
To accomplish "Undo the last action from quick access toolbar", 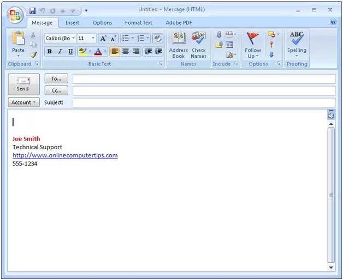I will (x=42, y=11).
